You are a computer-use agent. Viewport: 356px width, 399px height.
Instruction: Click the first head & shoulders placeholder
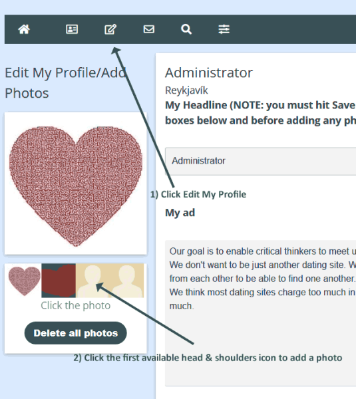coord(92,281)
